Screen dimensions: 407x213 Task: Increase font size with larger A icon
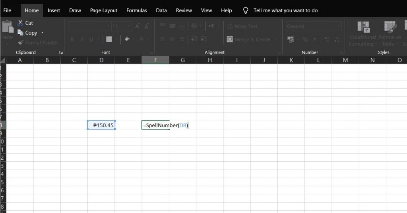pos(137,26)
